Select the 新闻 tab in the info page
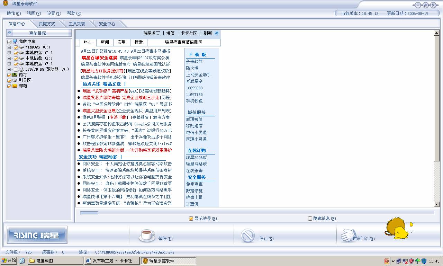The width and height of the screenshot is (443, 266). (x=105, y=42)
